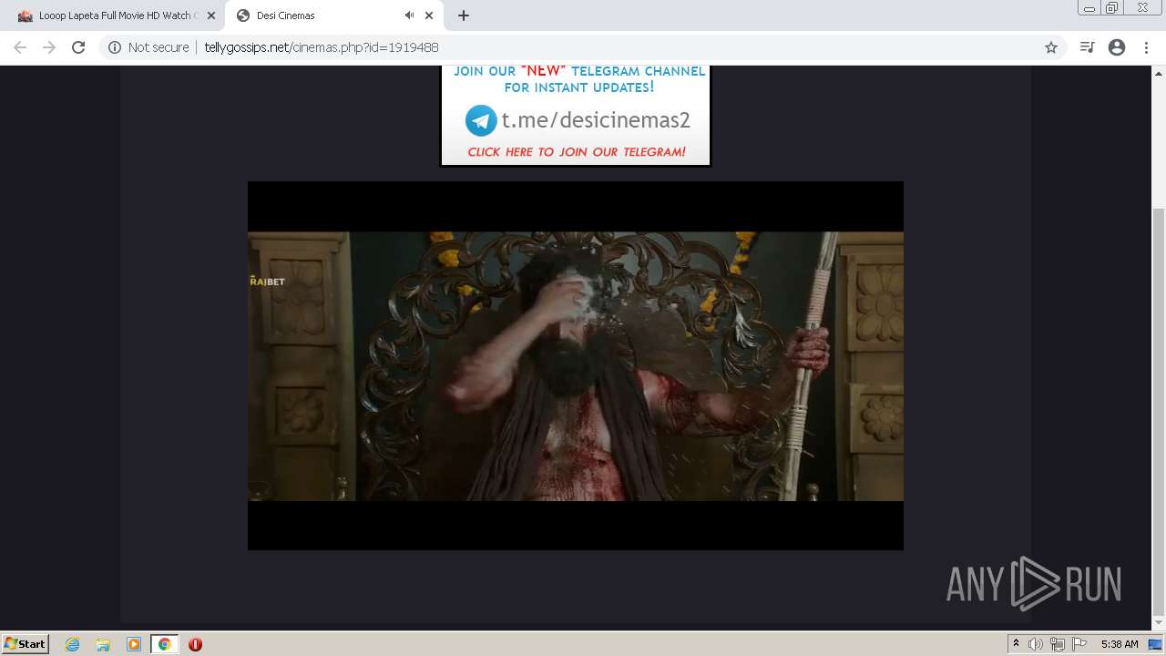Open the Action Center flag icon
The image size is (1166, 656).
(x=1079, y=644)
